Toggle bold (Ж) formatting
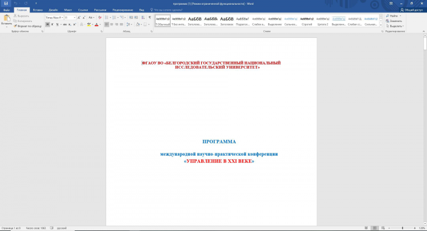 (x=47, y=24)
